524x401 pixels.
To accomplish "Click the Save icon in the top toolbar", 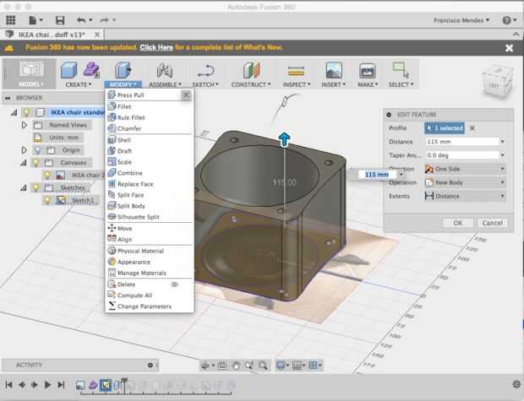I will [58, 19].
